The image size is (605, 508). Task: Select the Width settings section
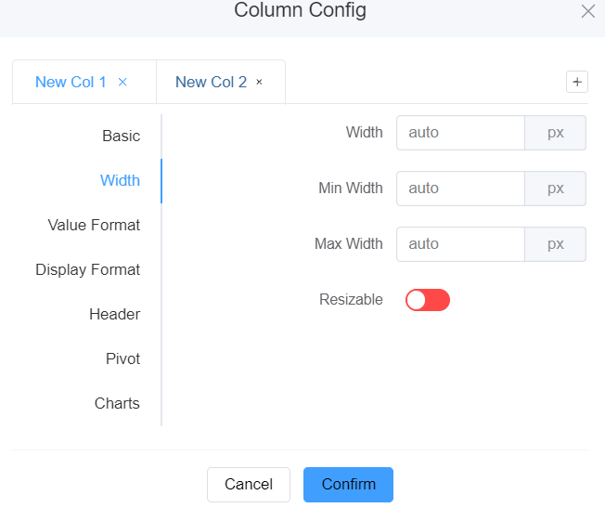click(x=120, y=180)
